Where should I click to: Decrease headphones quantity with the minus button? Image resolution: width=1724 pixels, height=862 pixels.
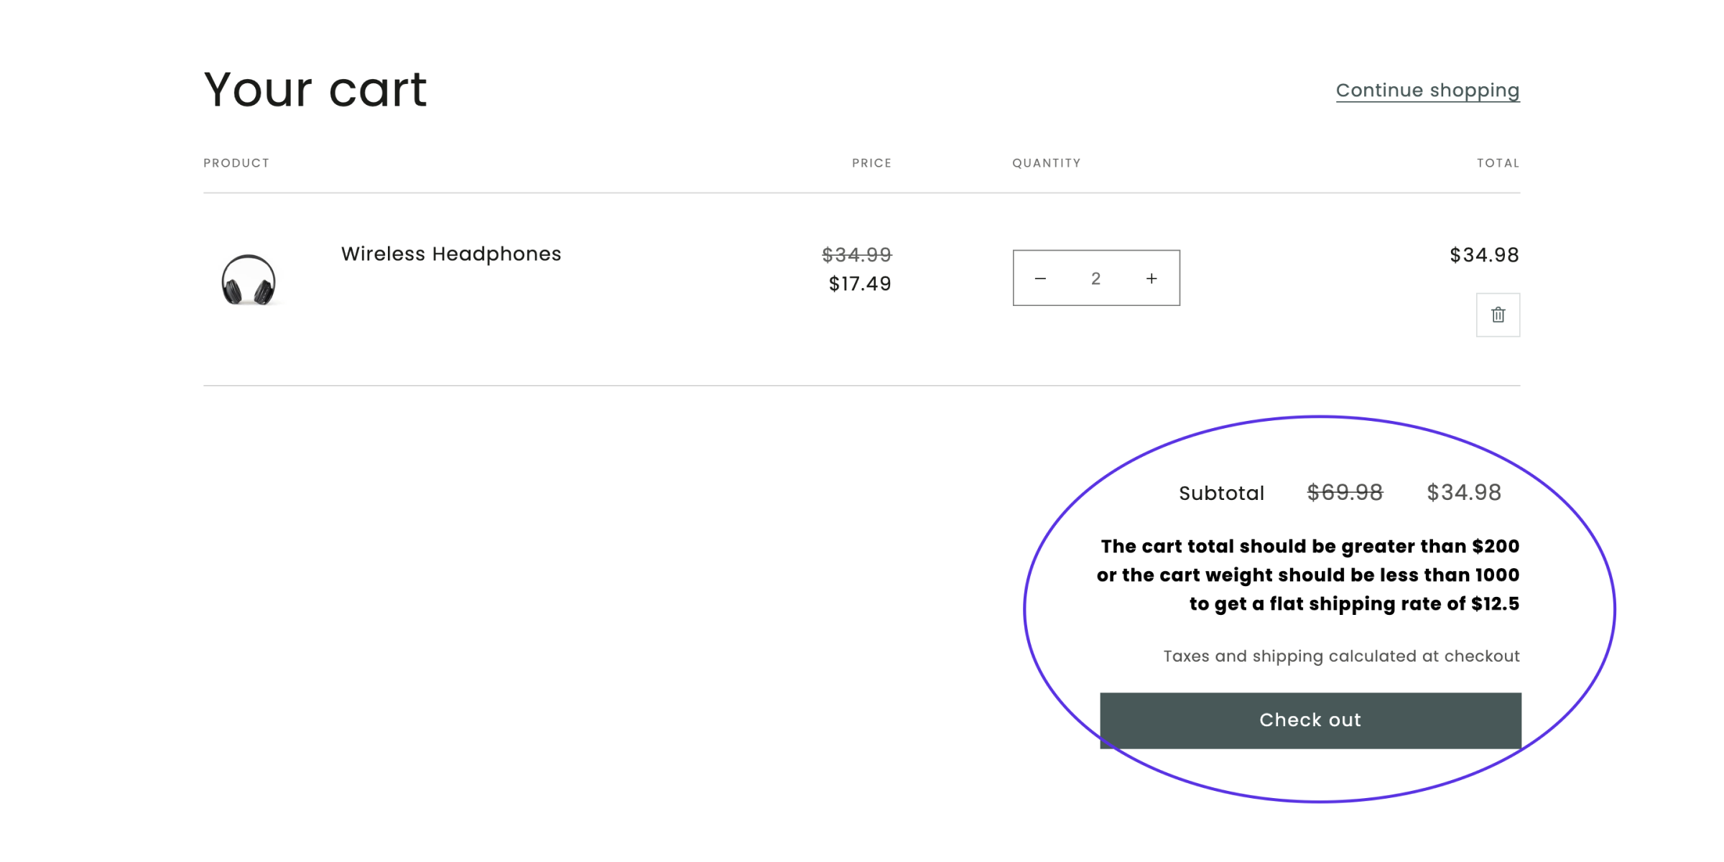click(x=1040, y=279)
